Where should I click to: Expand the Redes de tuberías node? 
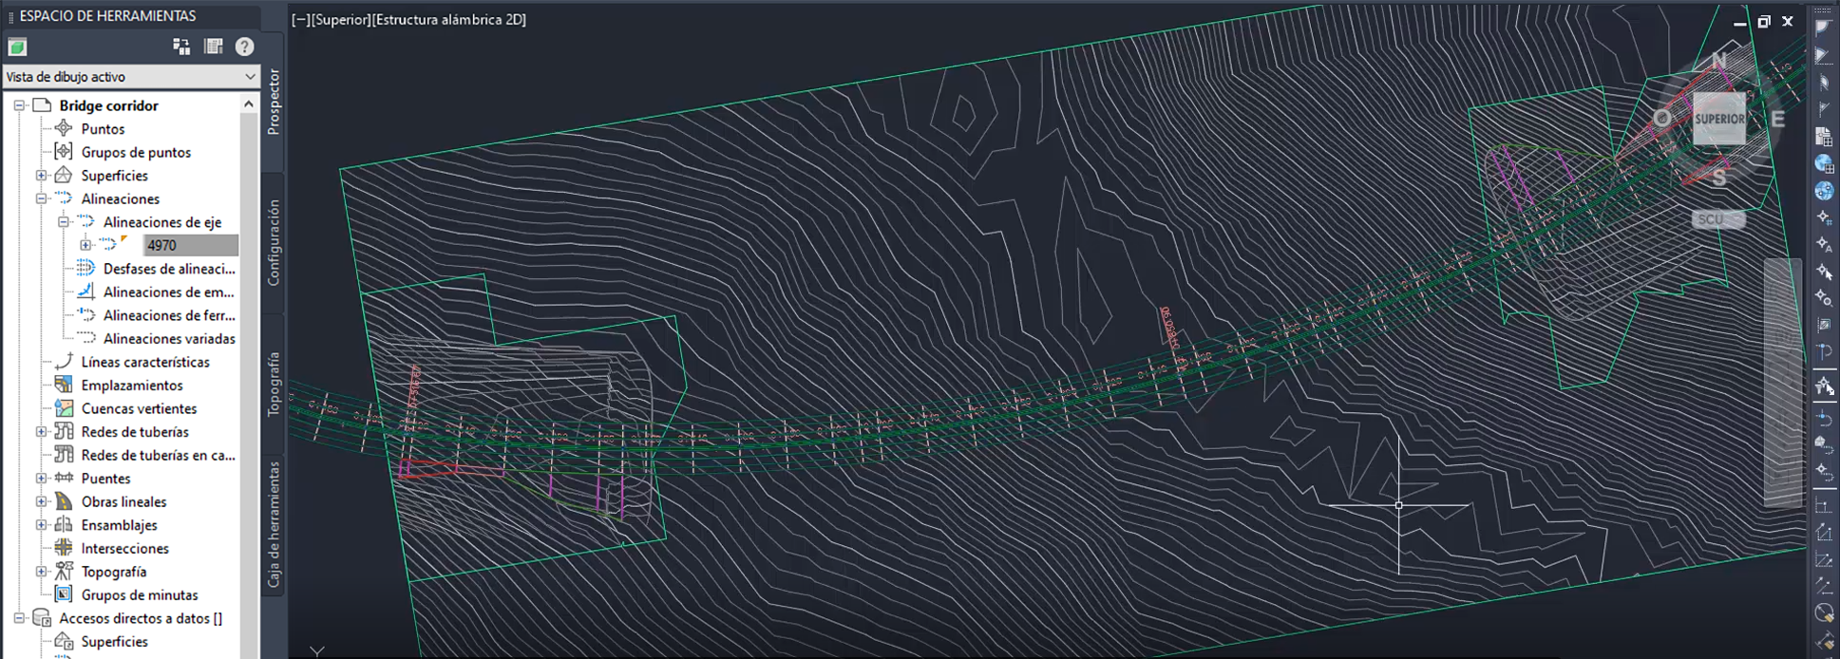(x=41, y=432)
